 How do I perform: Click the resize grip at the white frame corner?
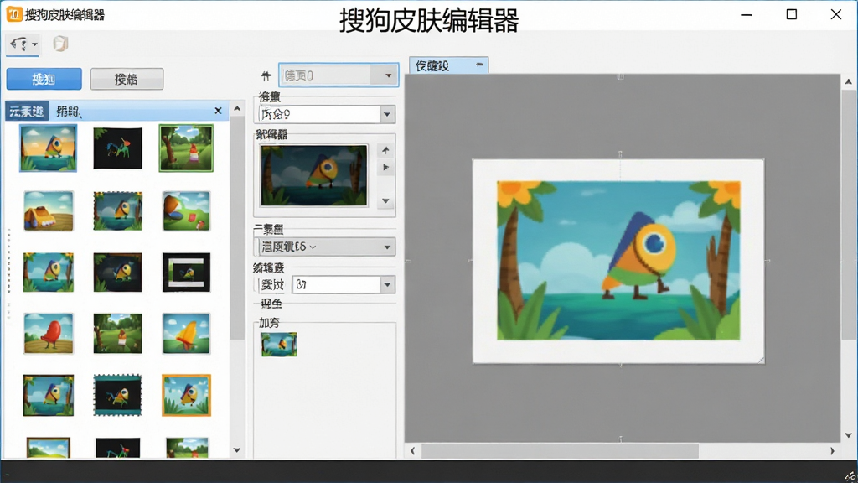tap(761, 360)
